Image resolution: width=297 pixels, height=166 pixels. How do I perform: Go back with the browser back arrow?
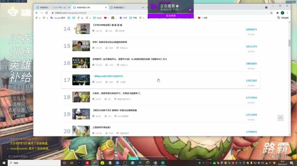(37, 13)
